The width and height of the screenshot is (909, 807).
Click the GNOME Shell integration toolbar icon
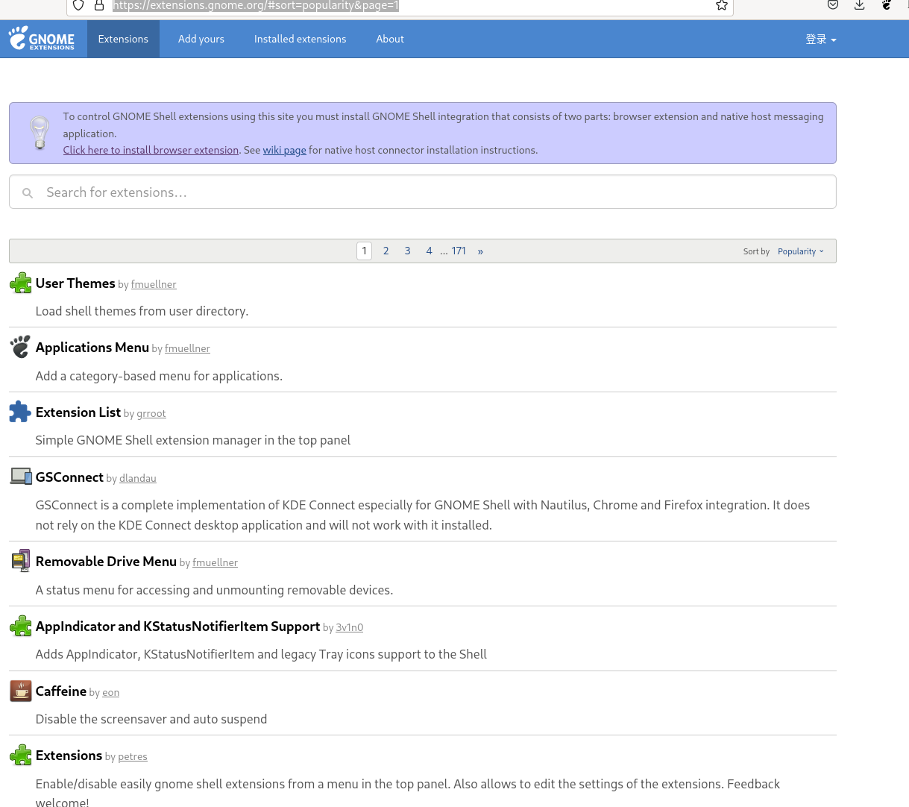coord(887,5)
